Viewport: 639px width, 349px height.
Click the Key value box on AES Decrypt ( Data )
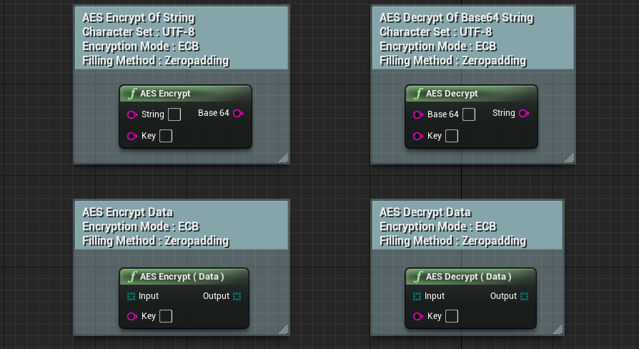click(x=452, y=316)
